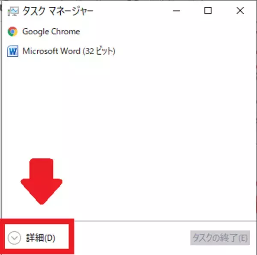Maximize the Task Manager window

tap(208, 11)
